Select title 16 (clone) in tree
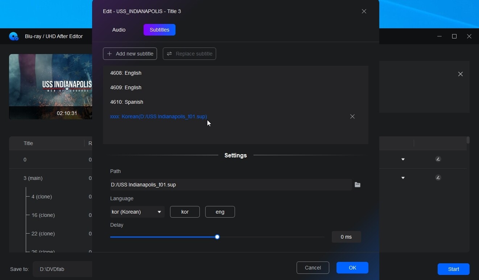This screenshot has height=280, width=479. click(43, 215)
